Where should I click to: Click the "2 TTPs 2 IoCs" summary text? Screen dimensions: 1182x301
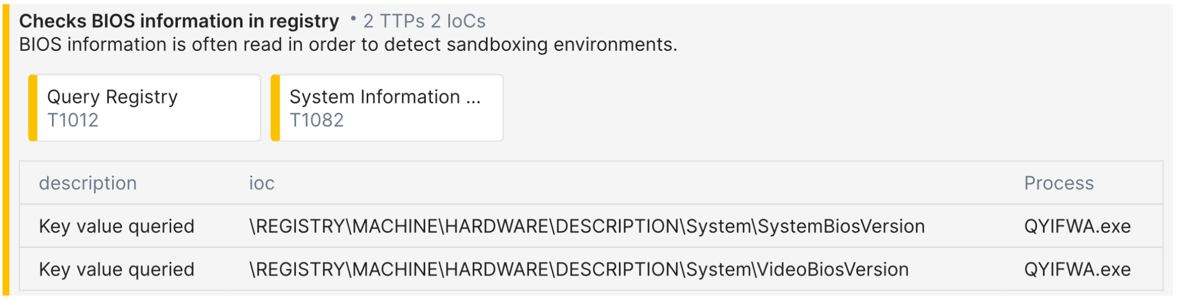click(424, 21)
